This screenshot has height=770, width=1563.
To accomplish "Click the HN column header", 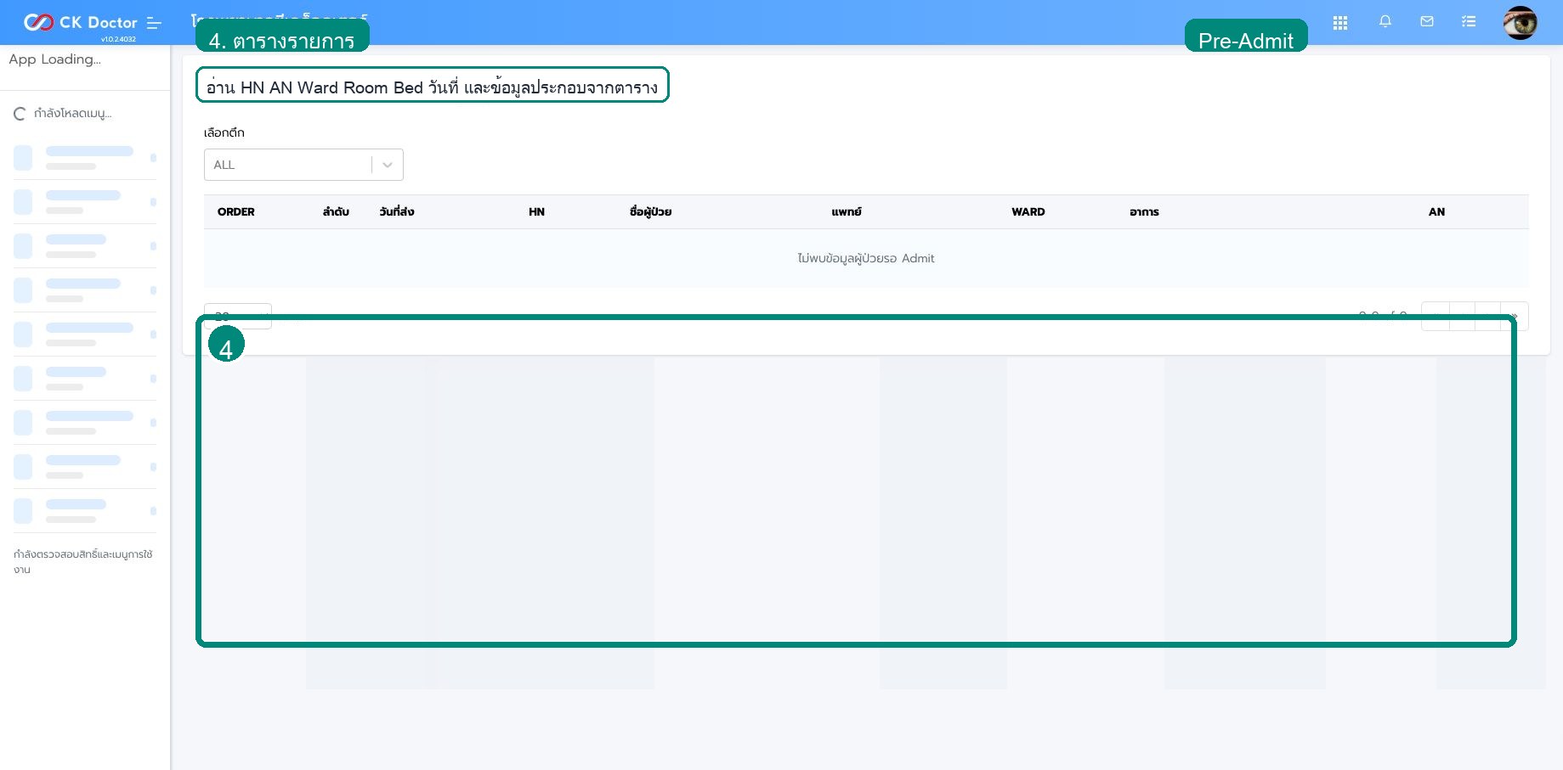I will coord(536,211).
